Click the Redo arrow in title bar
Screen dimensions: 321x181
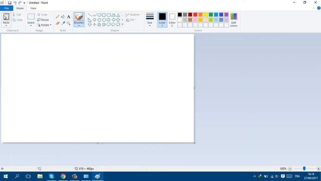(20, 3)
